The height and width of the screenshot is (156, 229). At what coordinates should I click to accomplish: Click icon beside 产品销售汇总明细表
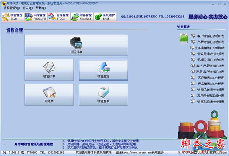pos(193,42)
